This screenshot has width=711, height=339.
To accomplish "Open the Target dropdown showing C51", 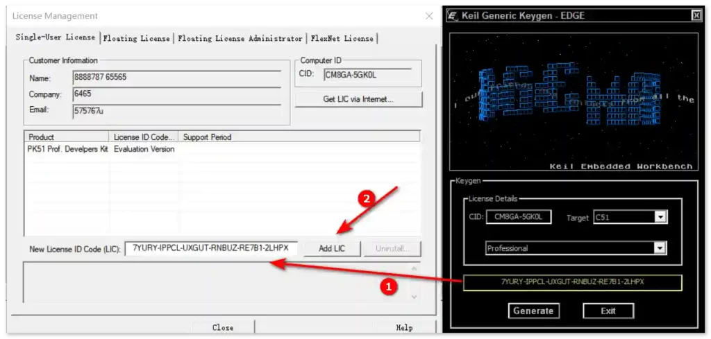I will tap(660, 218).
